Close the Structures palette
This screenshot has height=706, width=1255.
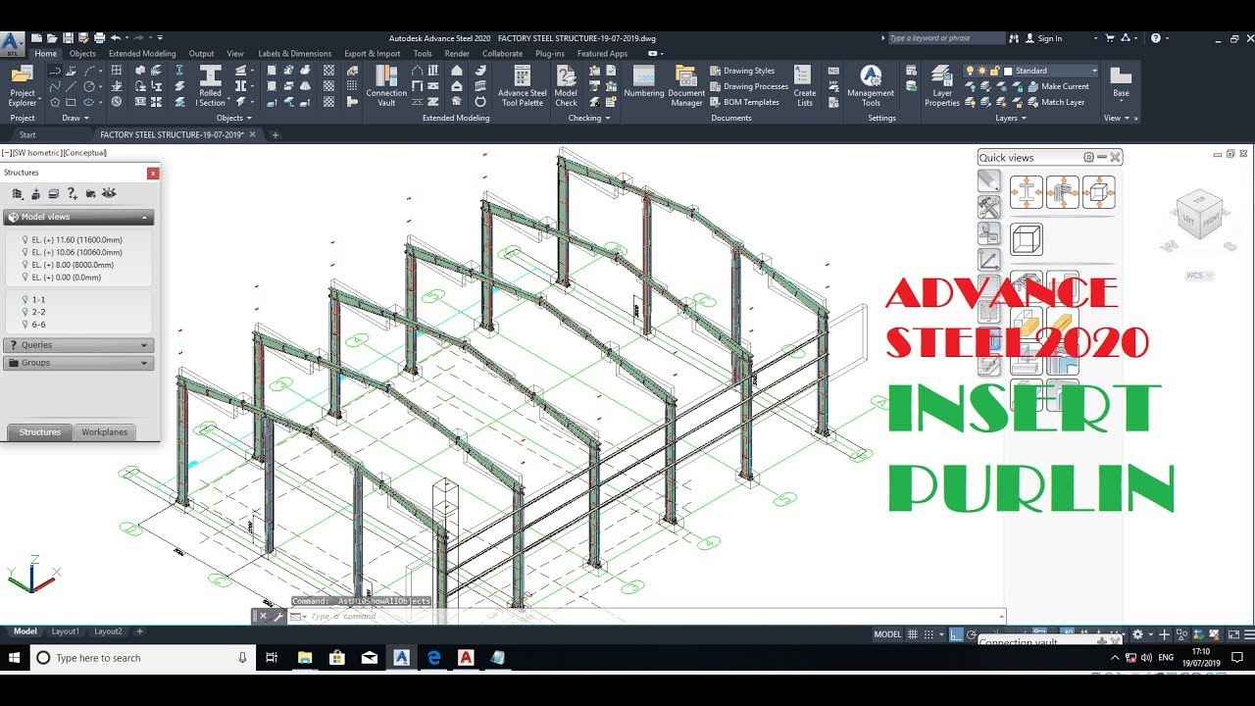153,173
